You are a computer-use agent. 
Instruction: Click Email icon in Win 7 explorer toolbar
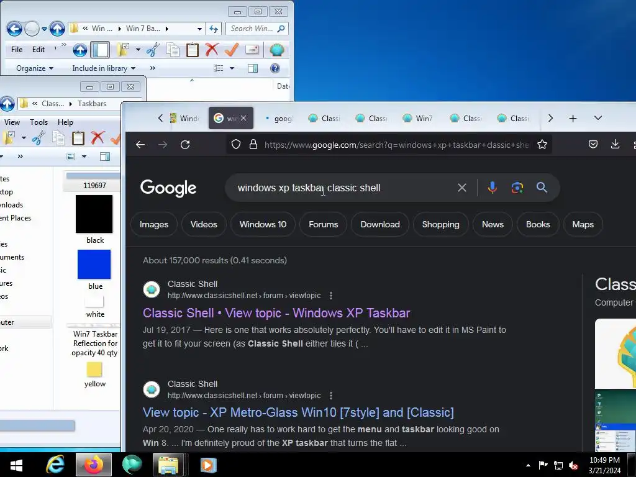252,50
